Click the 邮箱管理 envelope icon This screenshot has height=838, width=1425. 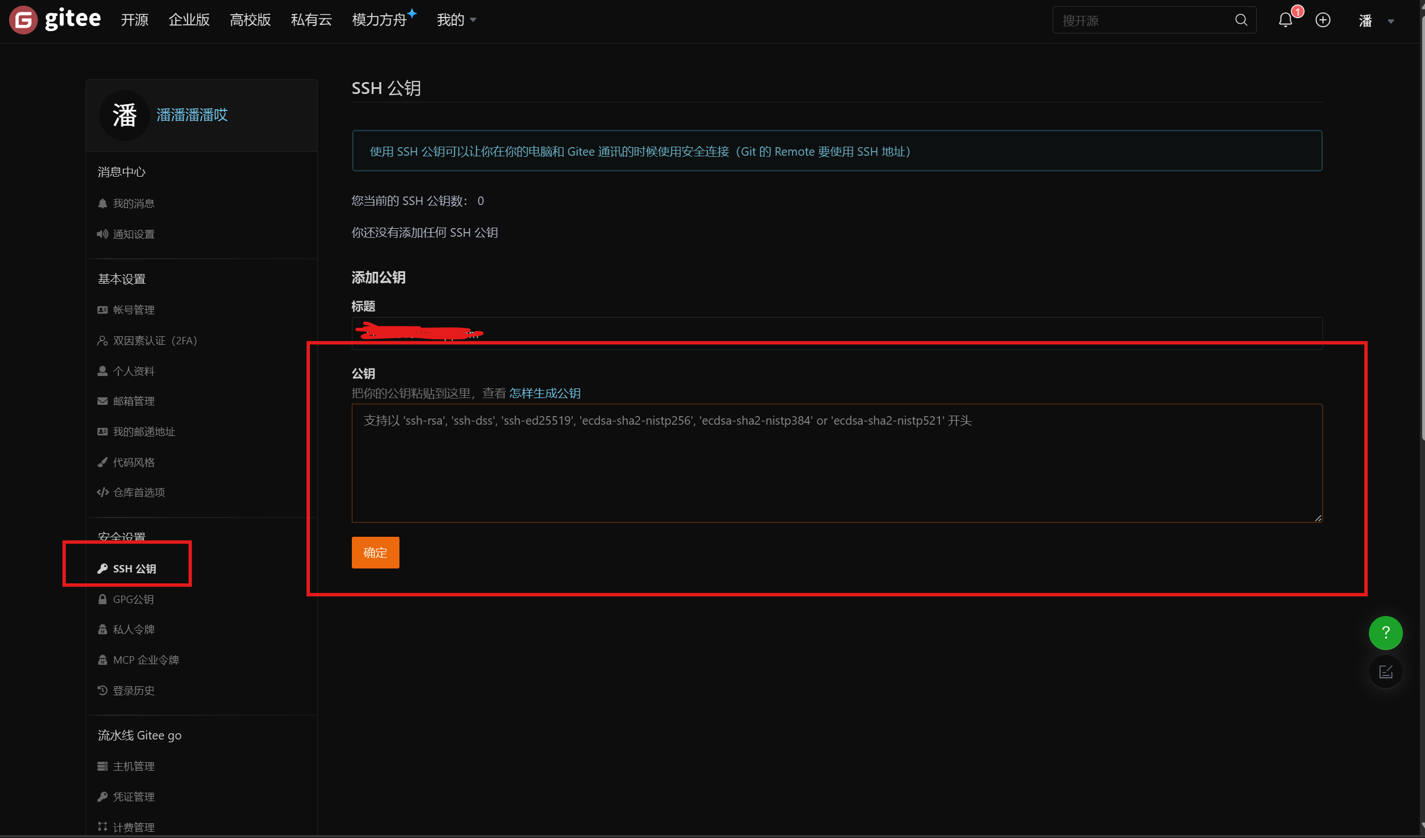click(103, 401)
